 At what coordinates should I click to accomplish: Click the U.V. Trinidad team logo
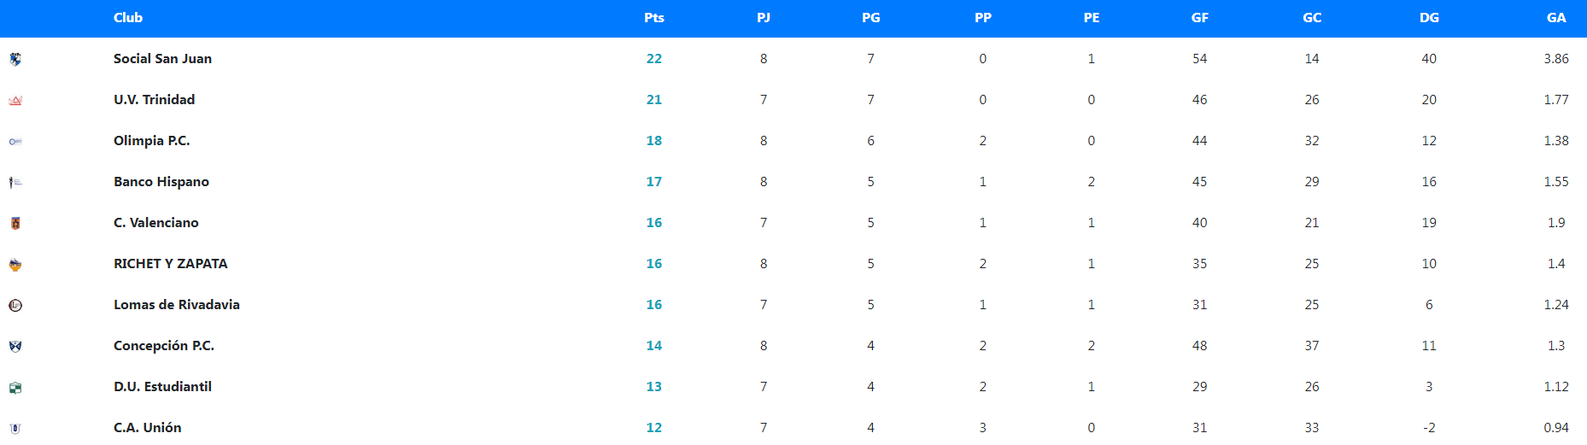[15, 101]
